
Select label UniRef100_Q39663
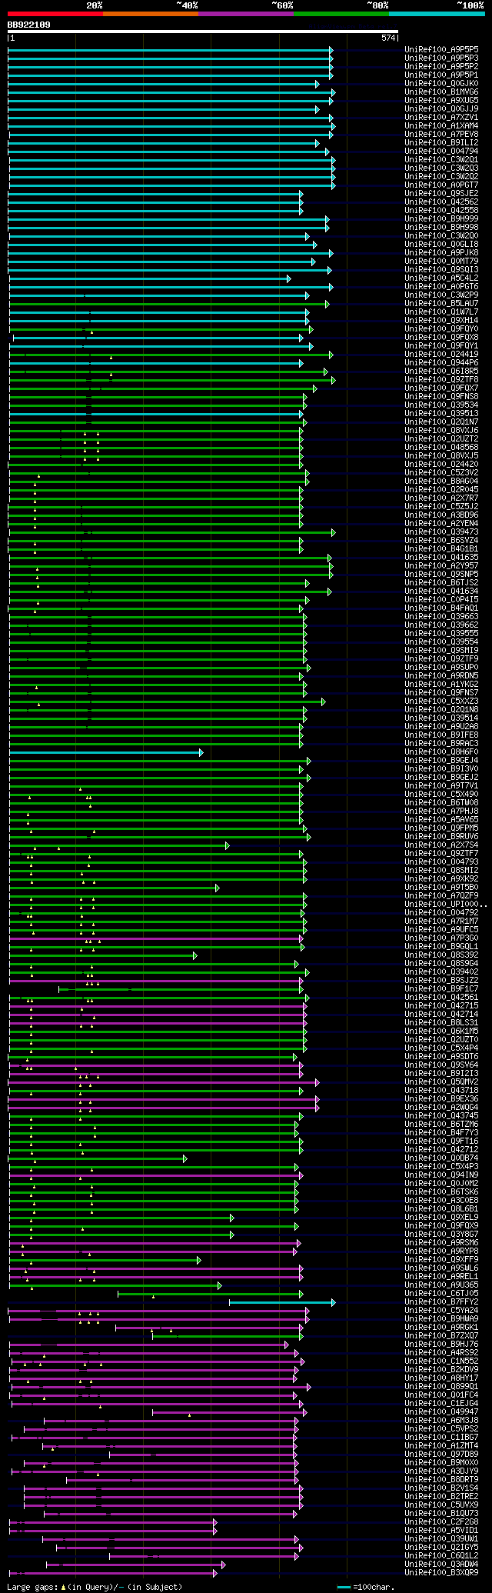(x=441, y=616)
